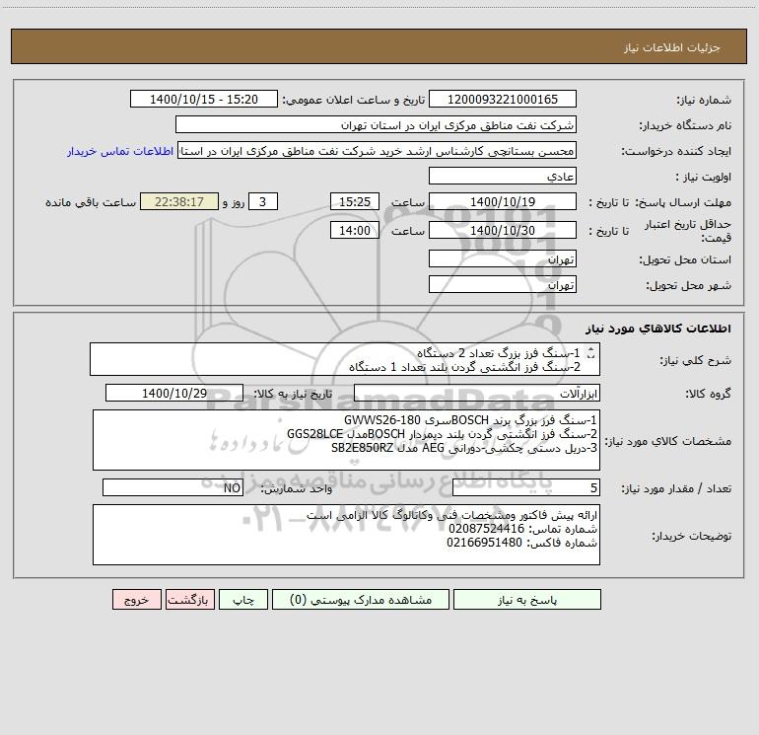Screen dimensions: 759x735
Task: Click the label 'مشخصات کالای مورد نیاز:'
Action: pos(668,441)
